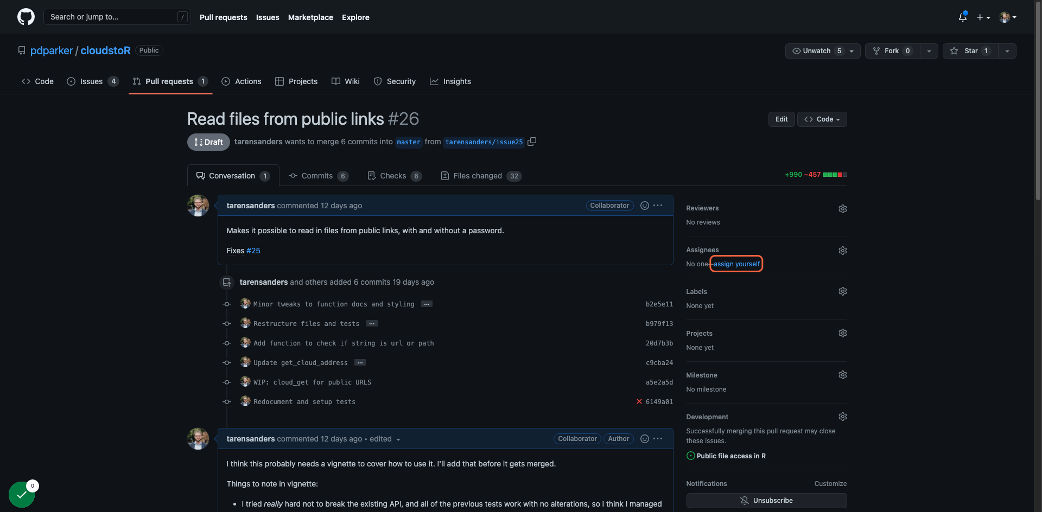Screen dimensions: 1042x512
Task: Copy the branch name tarensanders/issue25
Action: click(532, 142)
